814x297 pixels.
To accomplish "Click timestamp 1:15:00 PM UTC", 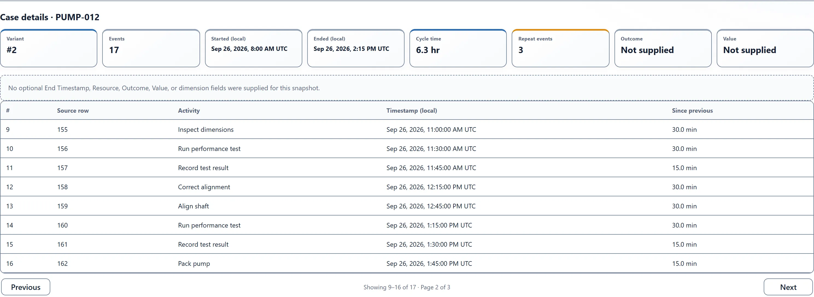I will (429, 225).
